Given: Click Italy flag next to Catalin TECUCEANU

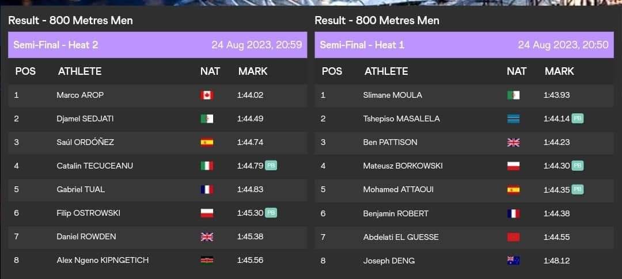Looking at the screenshot, I should click(207, 166).
